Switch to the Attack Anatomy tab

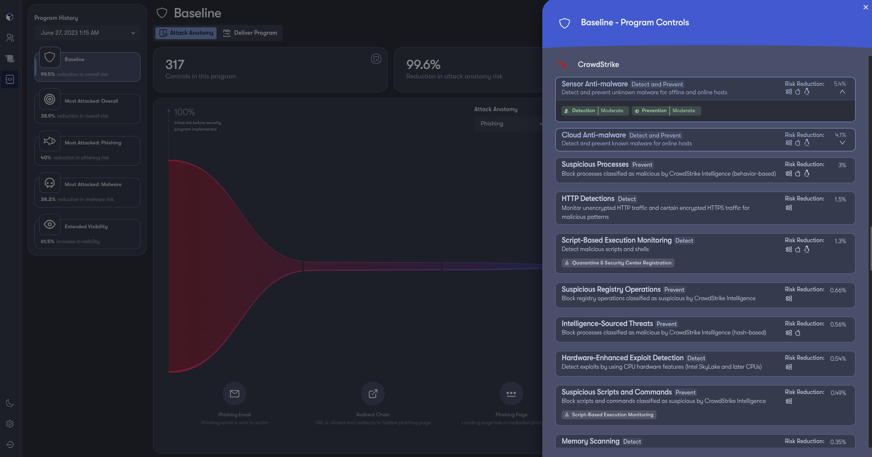186,33
